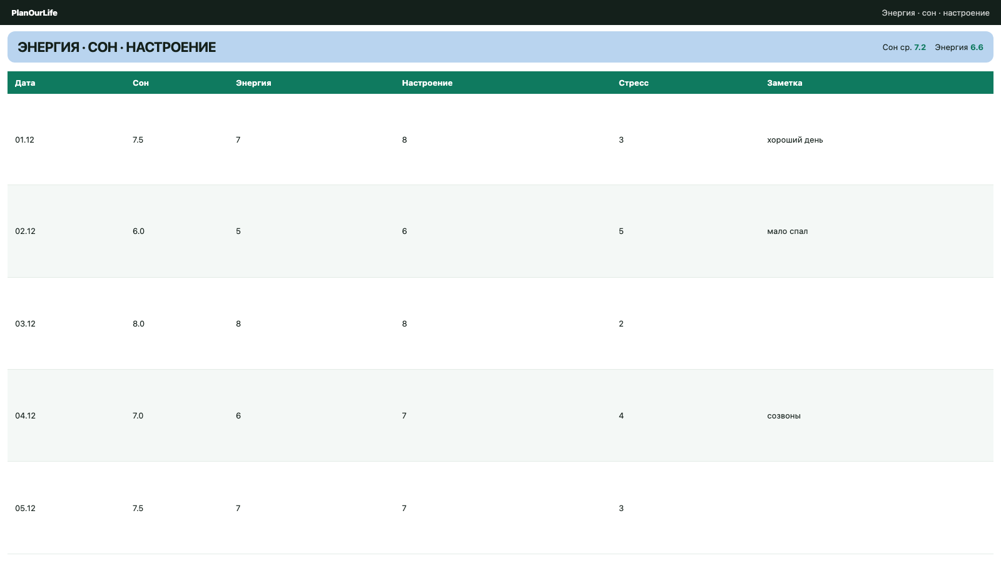Click the PlanOurLife logo link

click(x=34, y=13)
